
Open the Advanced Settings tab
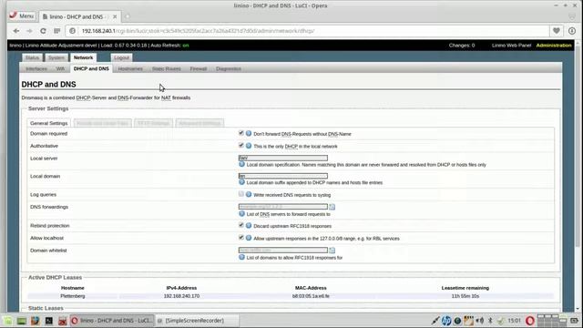coord(199,123)
